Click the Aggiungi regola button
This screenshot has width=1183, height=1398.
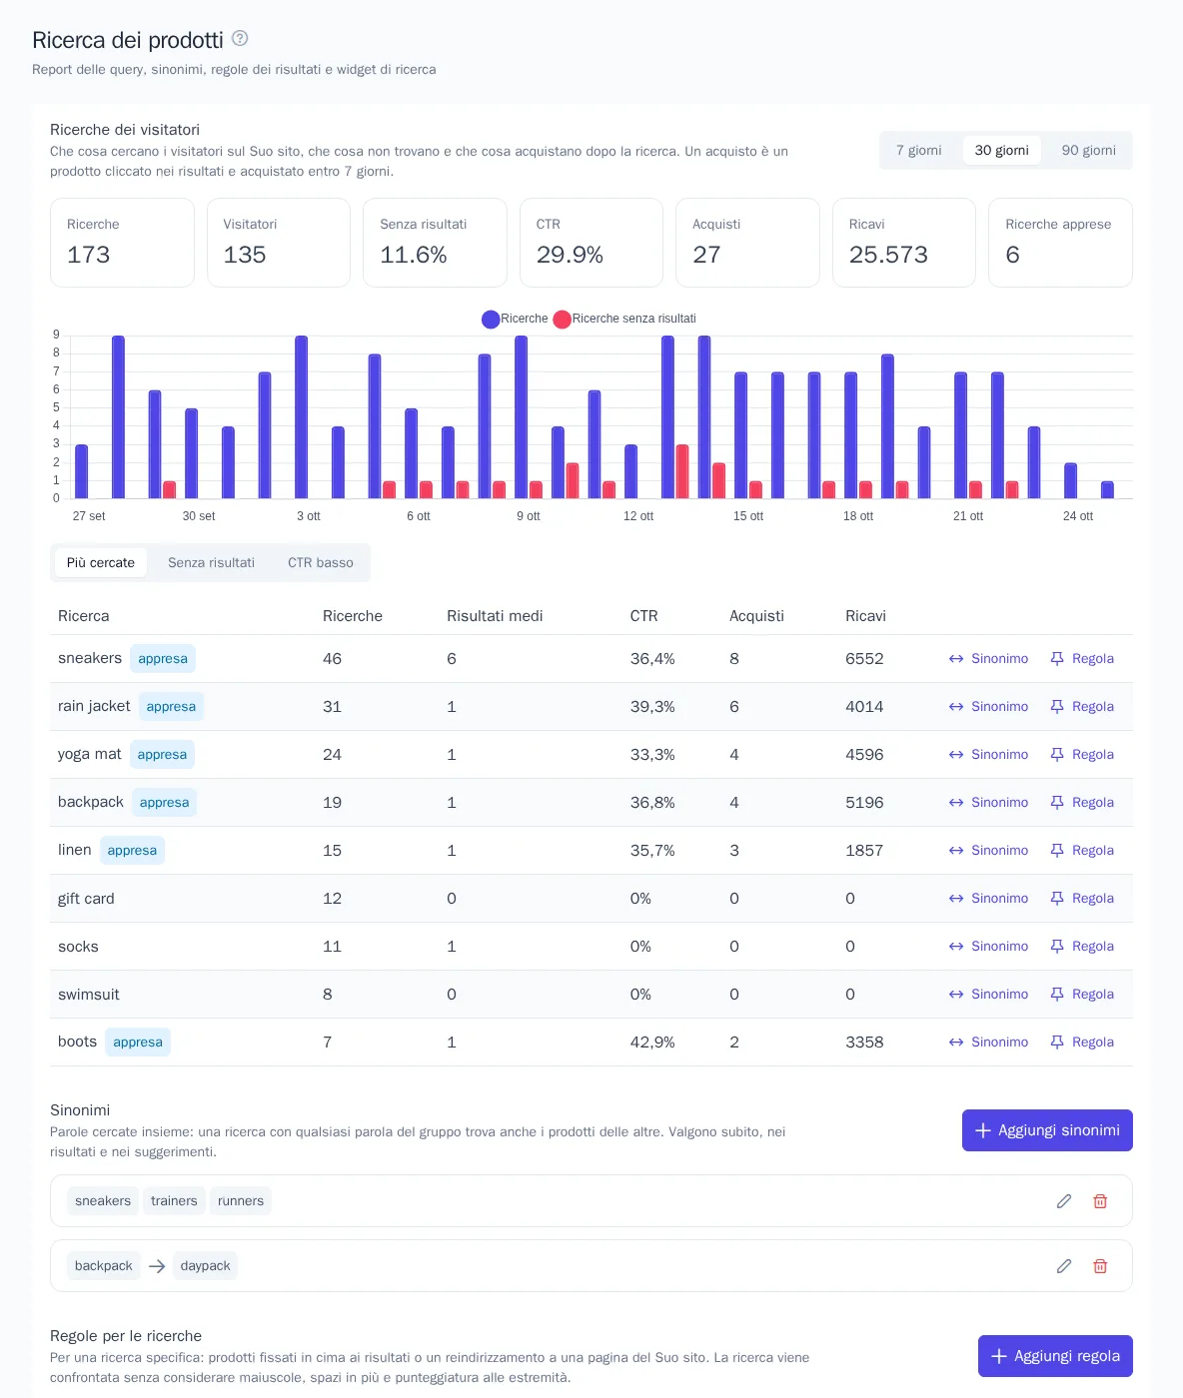pos(1055,1356)
